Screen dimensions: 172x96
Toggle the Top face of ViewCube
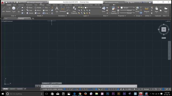tap(164, 29)
